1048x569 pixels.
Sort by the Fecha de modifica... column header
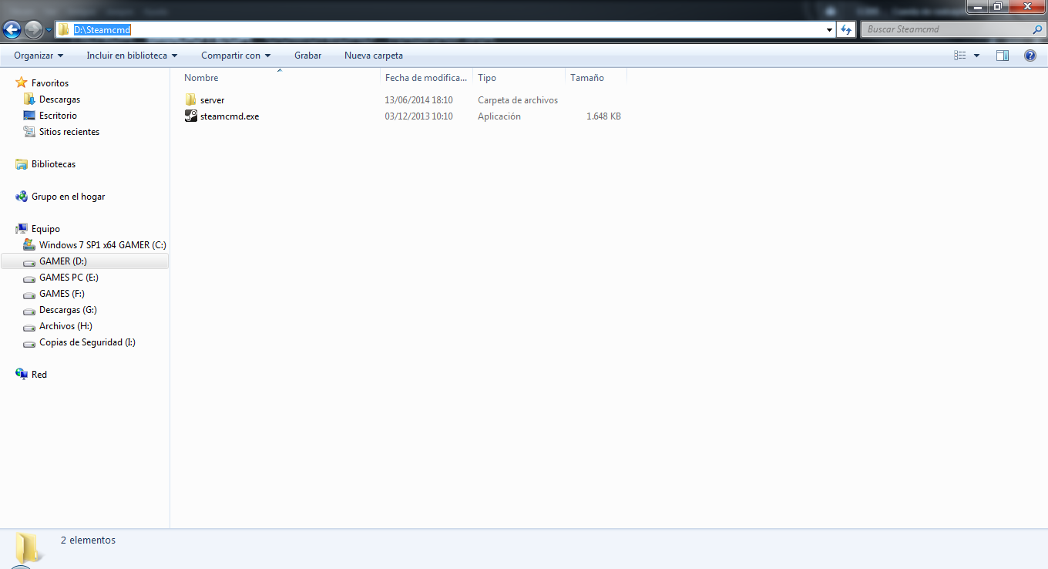click(427, 78)
